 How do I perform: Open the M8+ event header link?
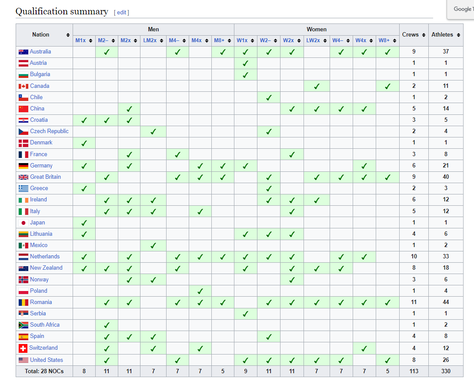pyautogui.click(x=219, y=40)
